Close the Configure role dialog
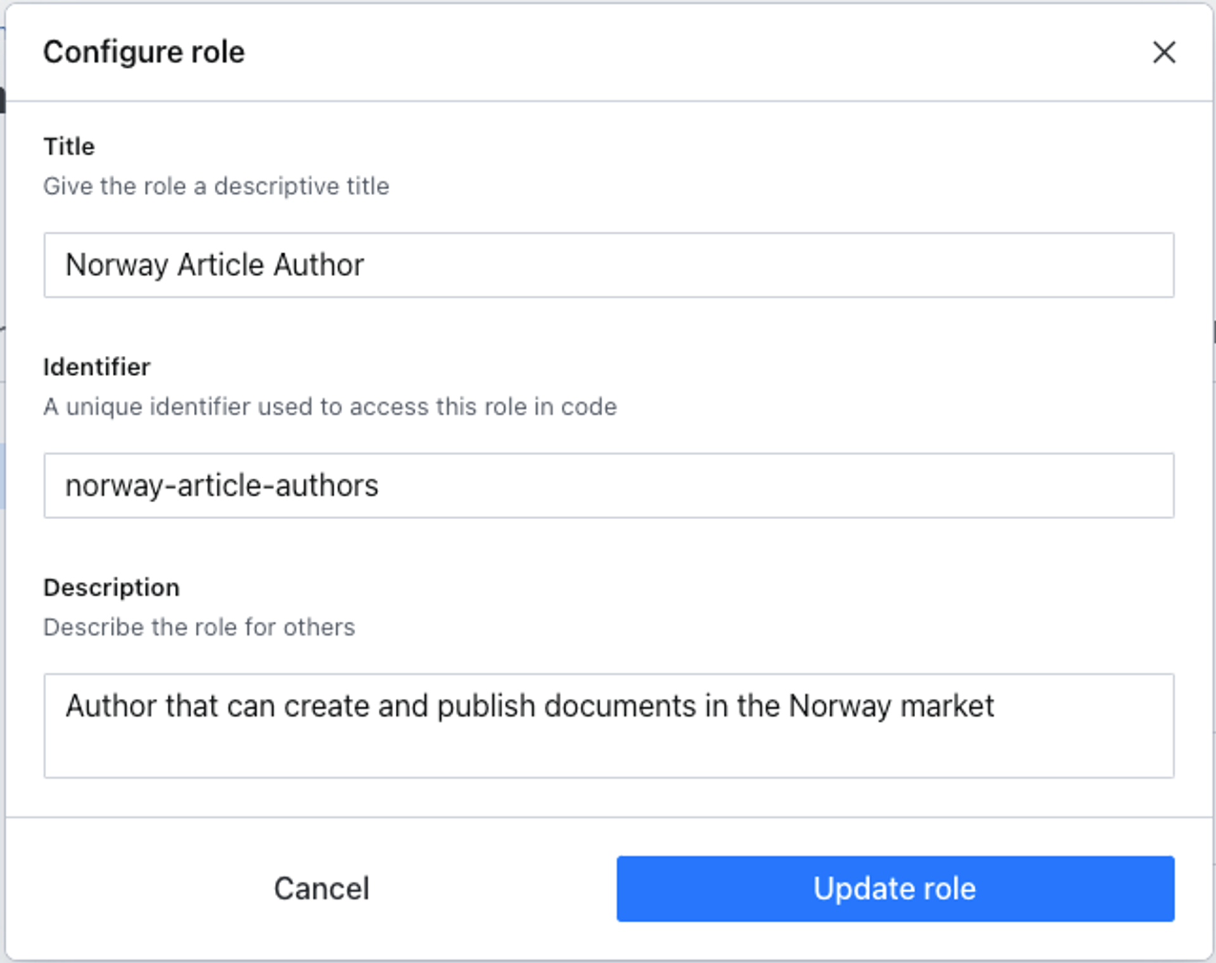The image size is (1216, 963). 1163,53
